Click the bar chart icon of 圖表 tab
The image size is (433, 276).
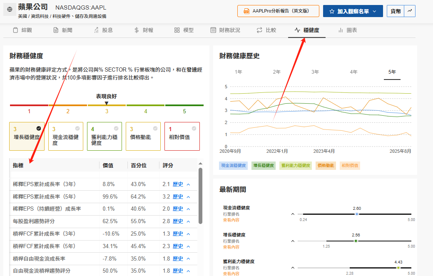[x=341, y=30]
